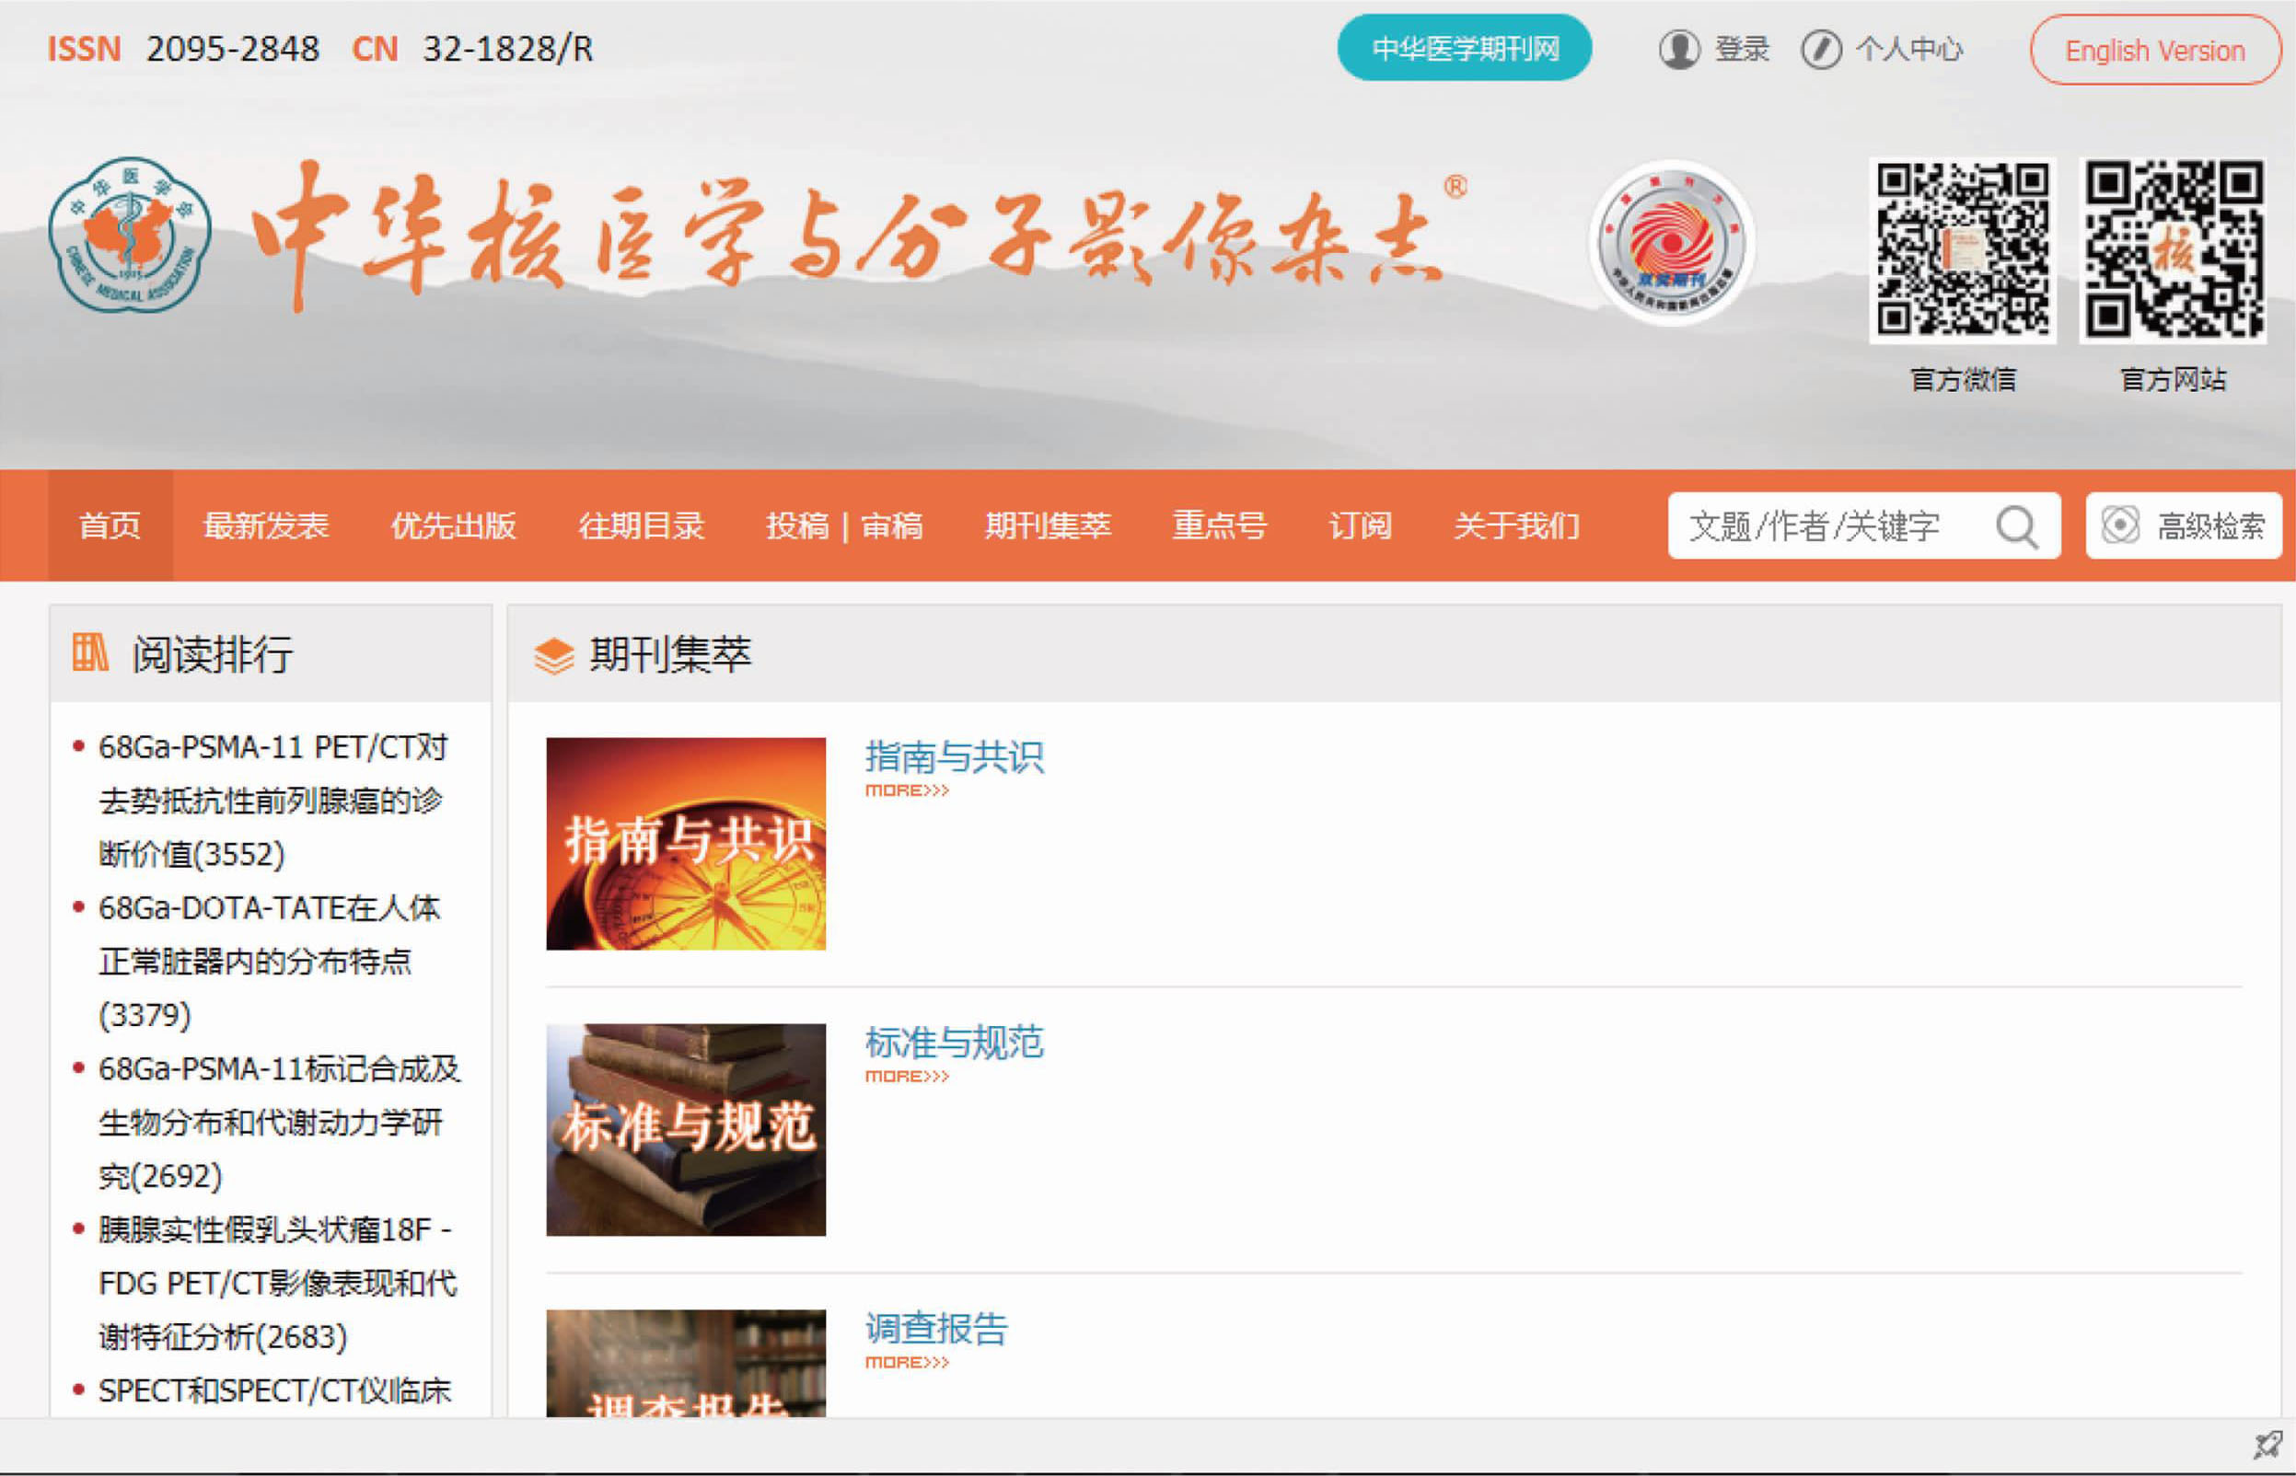Image resolution: width=2296 pixels, height=1476 pixels.
Task: Open the 订阅 subscription menu item
Action: click(x=1360, y=525)
